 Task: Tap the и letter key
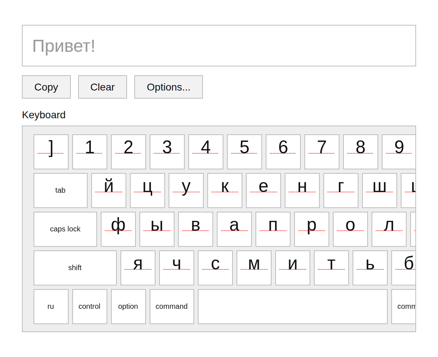(x=293, y=268)
